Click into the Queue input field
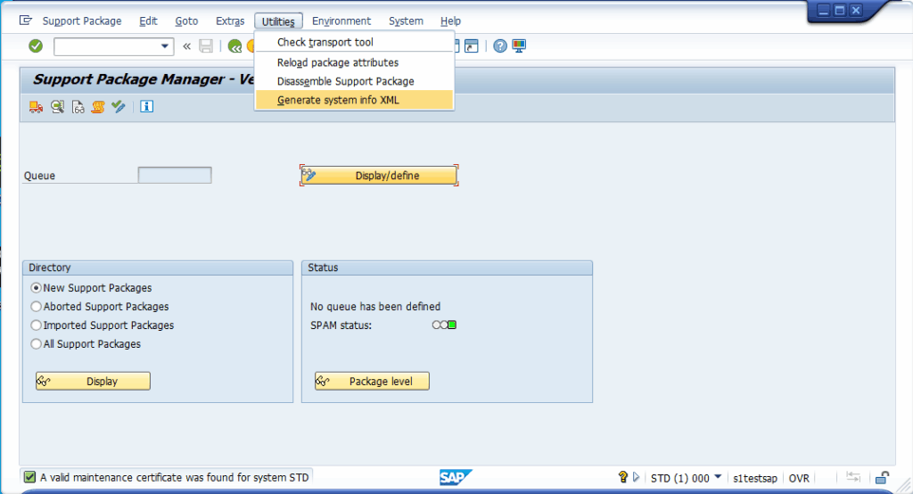Viewport: 913px width, 494px height. (175, 176)
